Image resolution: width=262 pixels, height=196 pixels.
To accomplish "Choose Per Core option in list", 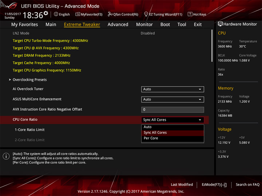I will pyautogui.click(x=172, y=138).
